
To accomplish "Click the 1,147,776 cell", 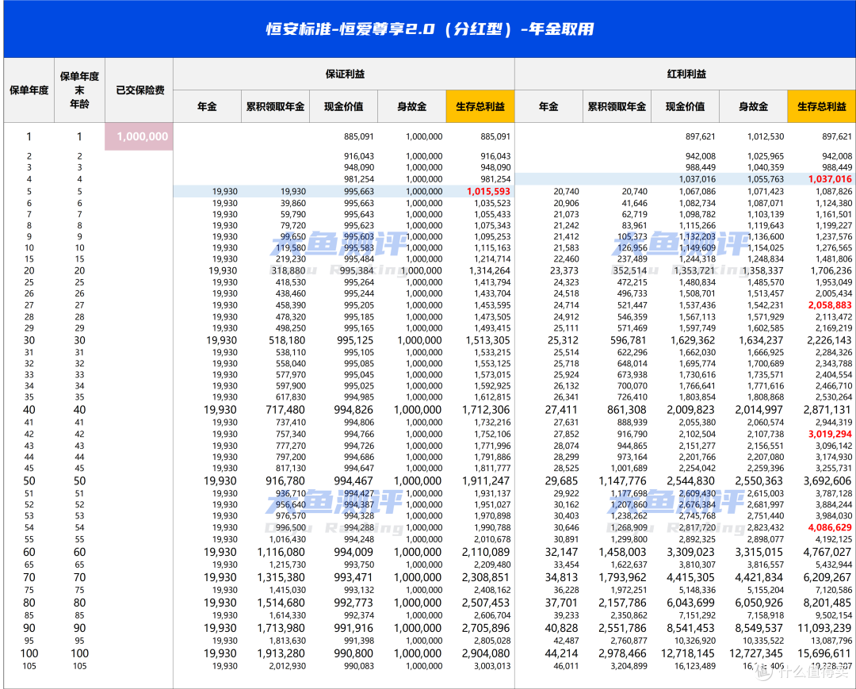I will (x=623, y=481).
